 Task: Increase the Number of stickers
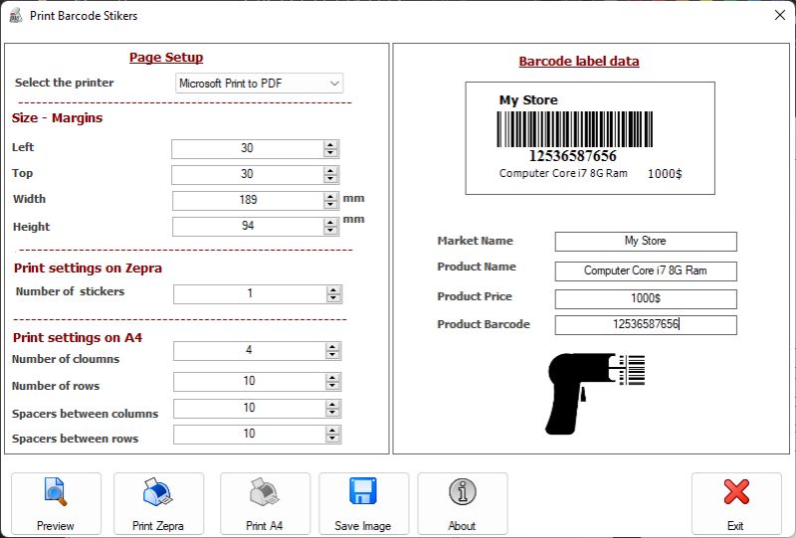coord(333,290)
